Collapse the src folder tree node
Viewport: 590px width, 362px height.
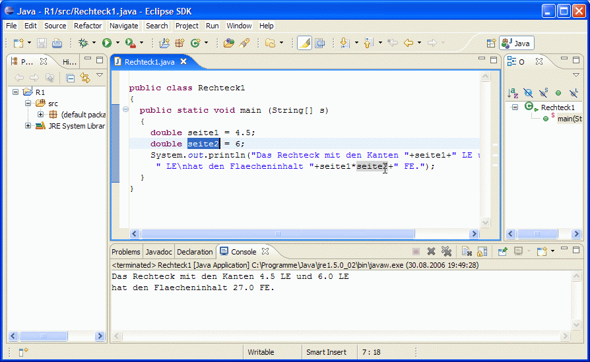point(28,104)
